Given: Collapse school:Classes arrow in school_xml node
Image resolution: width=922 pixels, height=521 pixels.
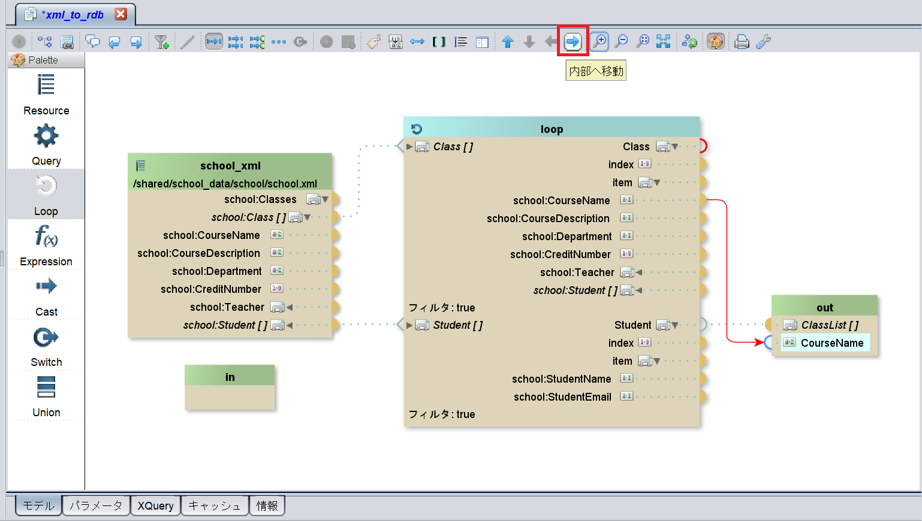Looking at the screenshot, I should click(325, 199).
